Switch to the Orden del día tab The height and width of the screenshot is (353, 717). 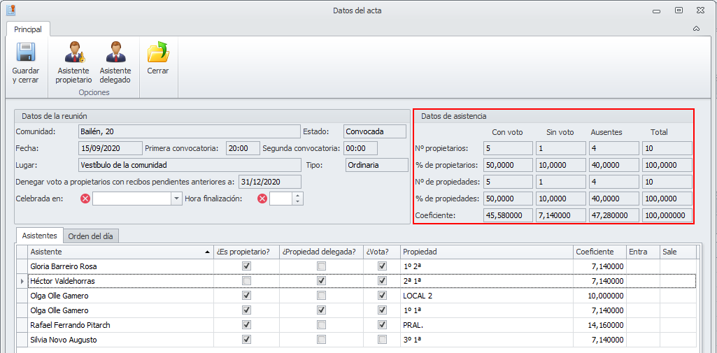click(92, 236)
